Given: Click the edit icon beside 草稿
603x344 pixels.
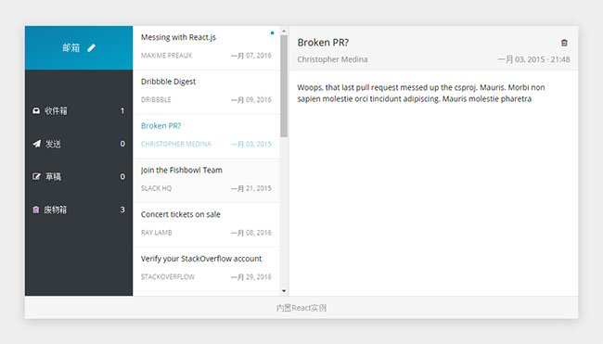Looking at the screenshot, I should 36,176.
